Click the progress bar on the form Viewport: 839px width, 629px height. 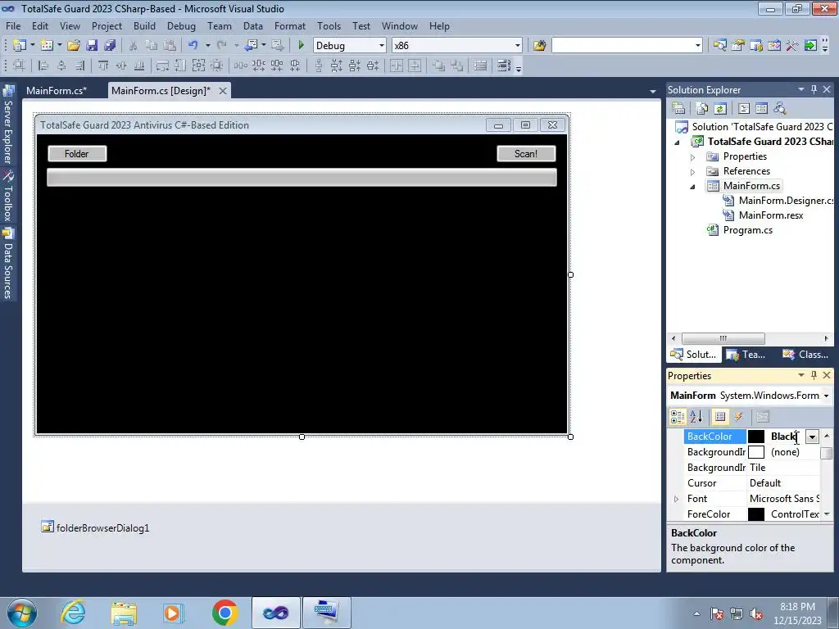[x=302, y=177]
